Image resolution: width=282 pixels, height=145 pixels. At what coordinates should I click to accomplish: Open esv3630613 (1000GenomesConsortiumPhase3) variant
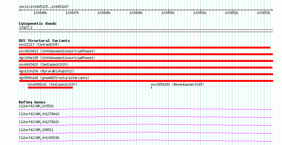click(57, 51)
